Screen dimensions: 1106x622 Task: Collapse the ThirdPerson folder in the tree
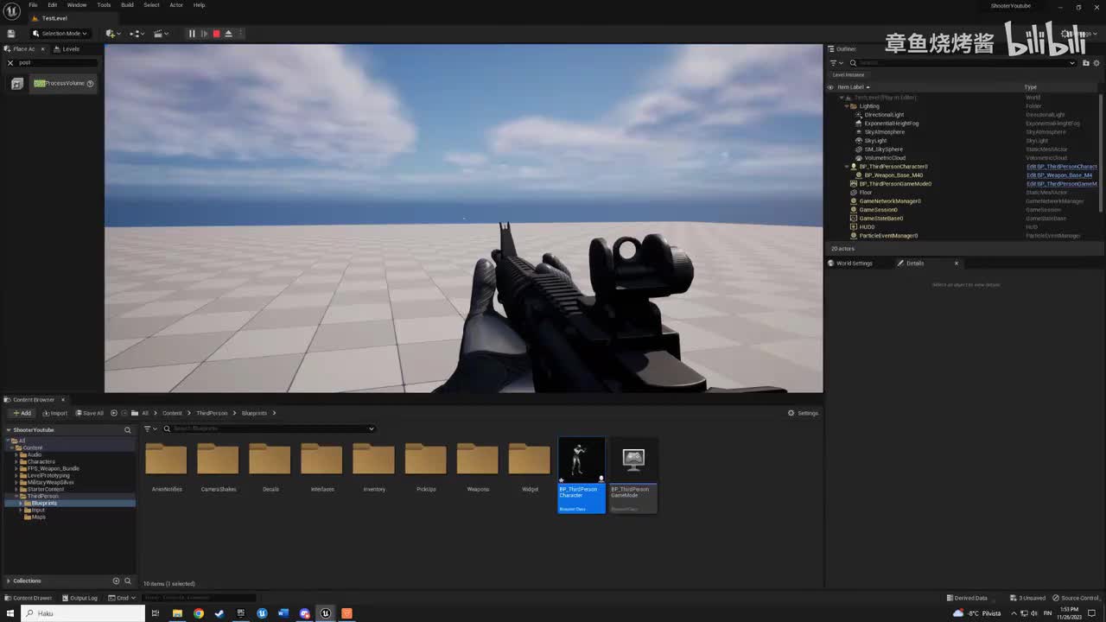pyautogui.click(x=16, y=496)
